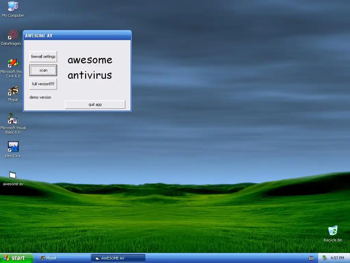Select the Microsoft Visual C++ 6.0 shortcut
Viewport: 350px width, 263px height.
[x=12, y=68]
